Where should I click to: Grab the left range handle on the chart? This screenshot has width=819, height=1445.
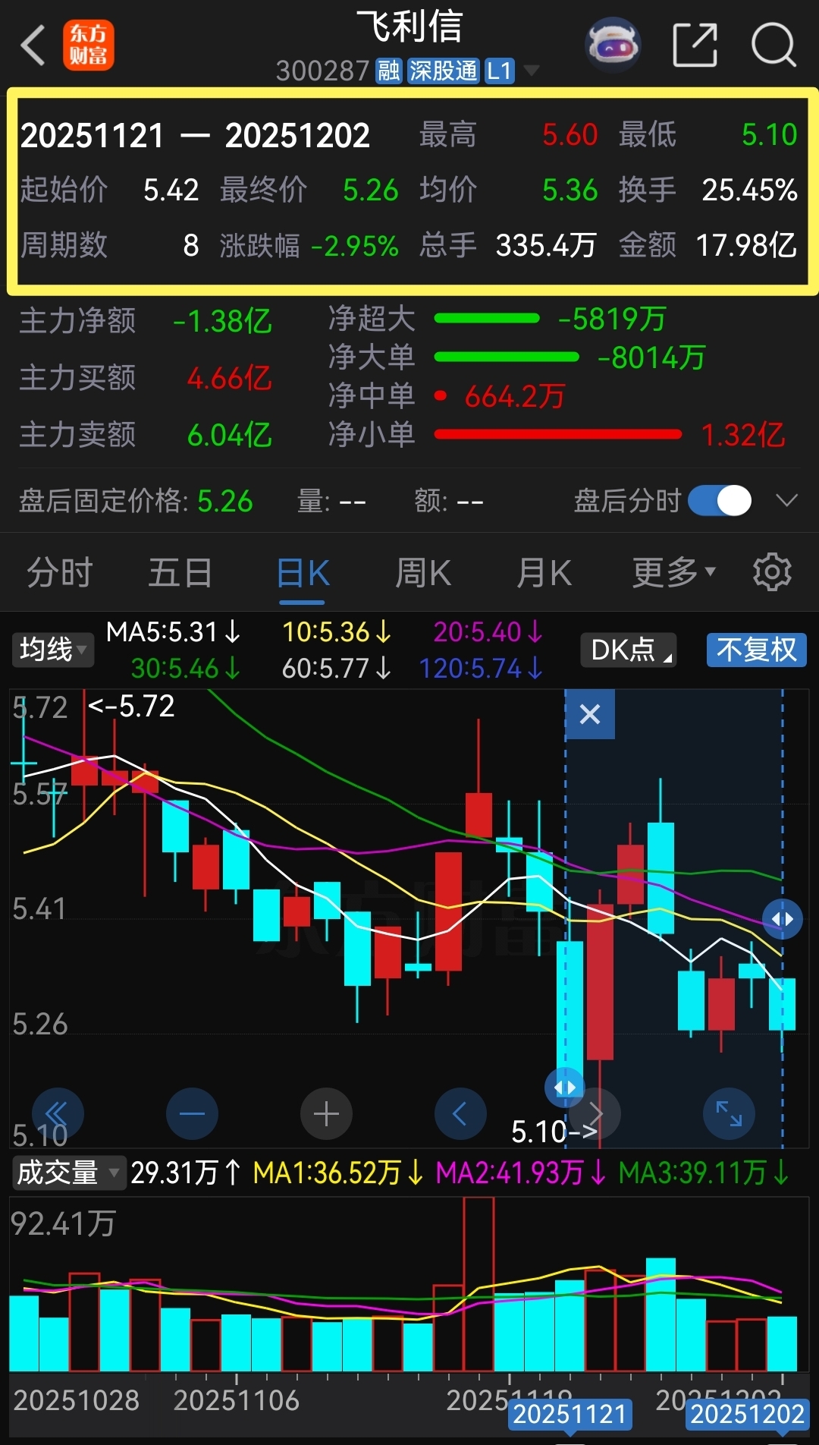pyautogui.click(x=565, y=1088)
